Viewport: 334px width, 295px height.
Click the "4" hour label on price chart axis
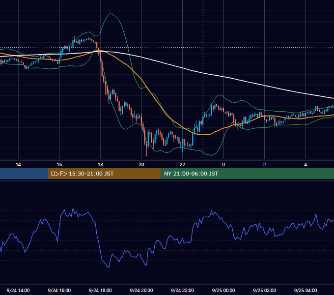(306, 165)
